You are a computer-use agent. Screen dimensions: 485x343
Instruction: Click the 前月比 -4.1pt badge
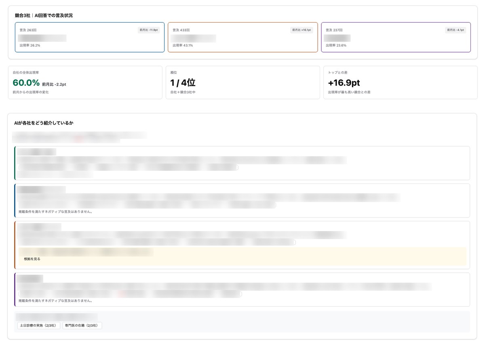point(455,30)
